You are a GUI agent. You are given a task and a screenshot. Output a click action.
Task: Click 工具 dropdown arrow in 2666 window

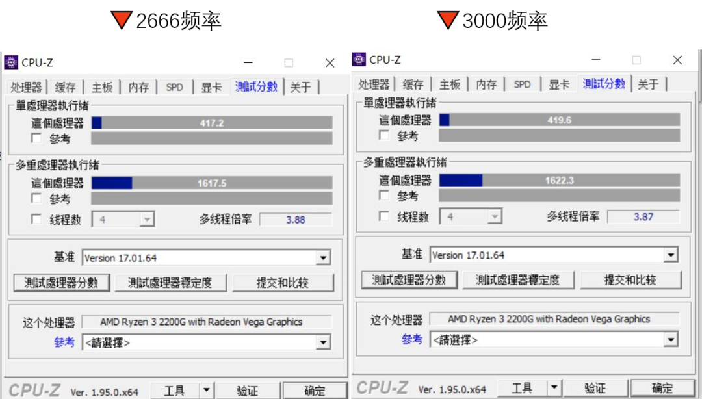tap(207, 390)
